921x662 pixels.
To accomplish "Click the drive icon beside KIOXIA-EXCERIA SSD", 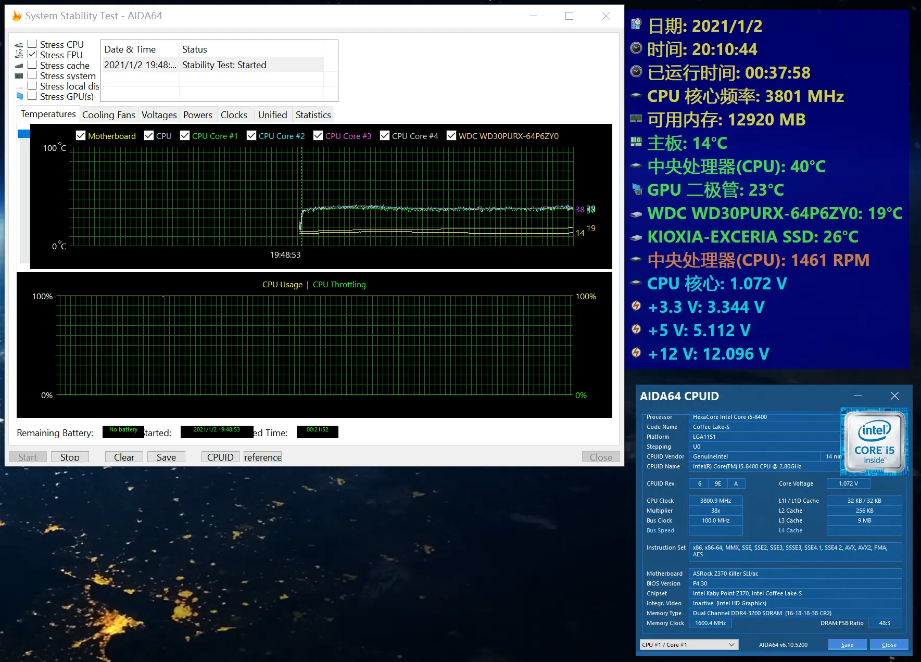I will coord(636,238).
